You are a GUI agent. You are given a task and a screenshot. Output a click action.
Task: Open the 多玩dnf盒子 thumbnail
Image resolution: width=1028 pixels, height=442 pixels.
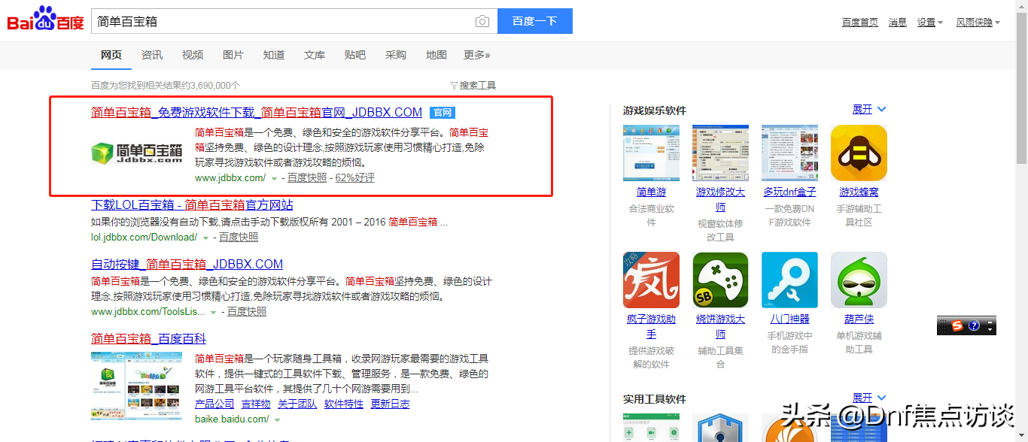789,153
